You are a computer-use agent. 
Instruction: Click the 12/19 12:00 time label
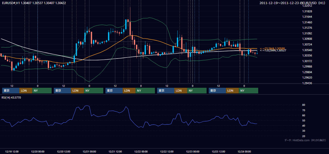(x=12, y=151)
